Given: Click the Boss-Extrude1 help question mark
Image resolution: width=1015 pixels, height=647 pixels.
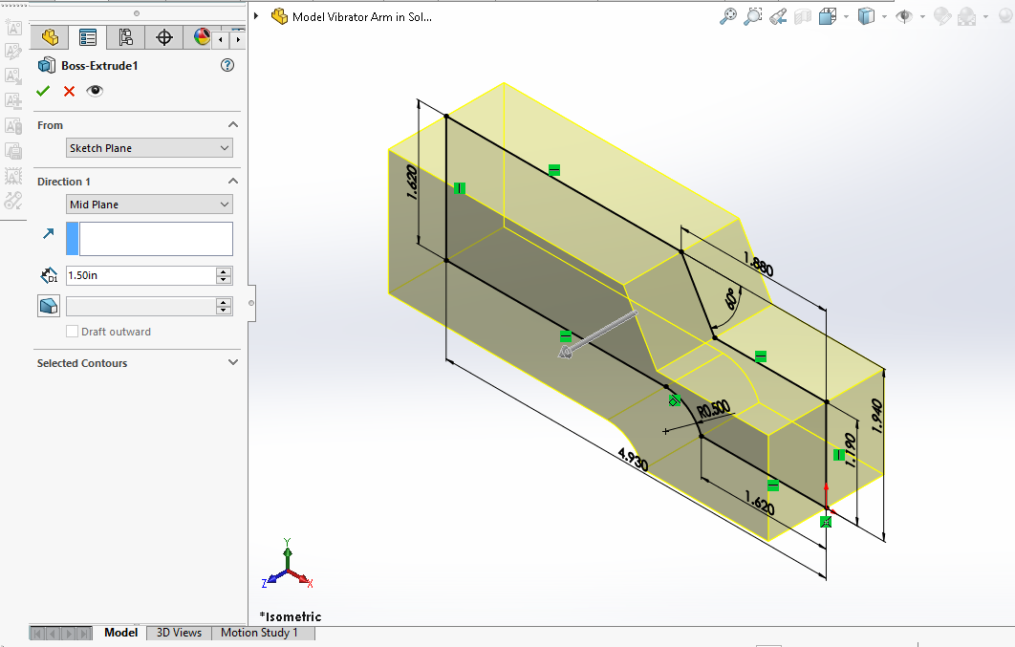Looking at the screenshot, I should (227, 65).
